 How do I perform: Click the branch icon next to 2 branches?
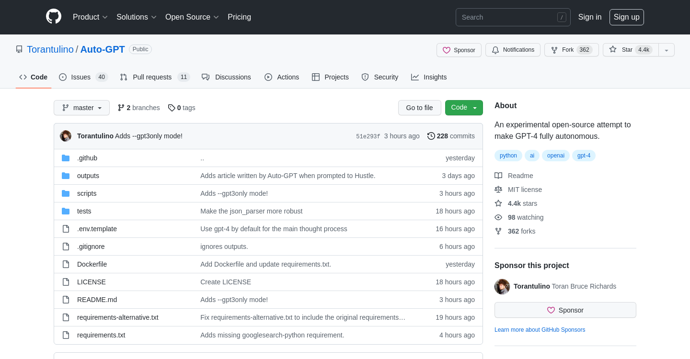[x=121, y=108]
